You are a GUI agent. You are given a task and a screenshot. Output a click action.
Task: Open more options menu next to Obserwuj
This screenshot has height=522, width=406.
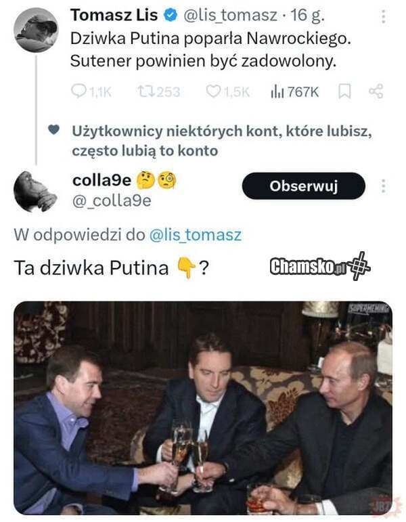(x=384, y=186)
